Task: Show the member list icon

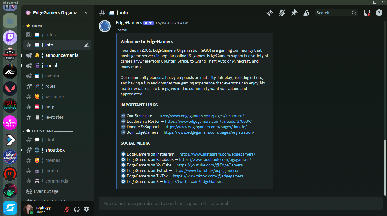Action: coord(306,13)
